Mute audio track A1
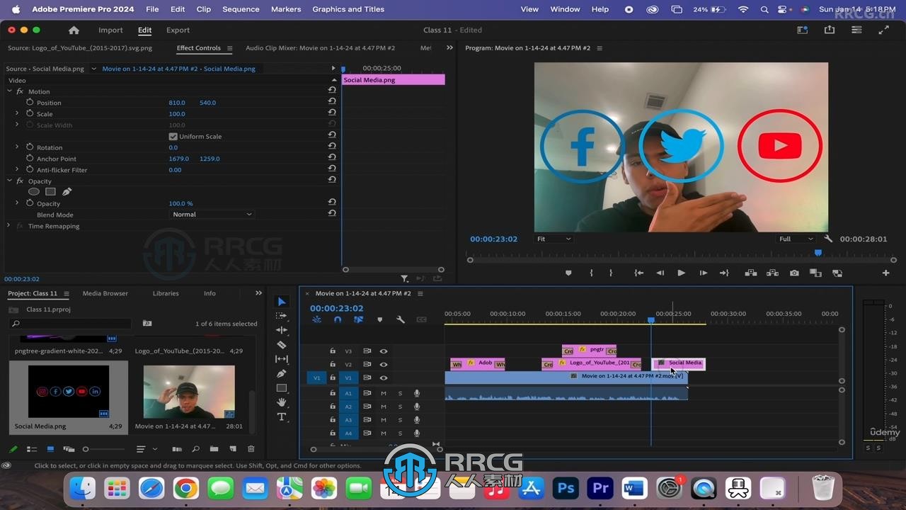Image resolution: width=906 pixels, height=510 pixels. pos(384,394)
